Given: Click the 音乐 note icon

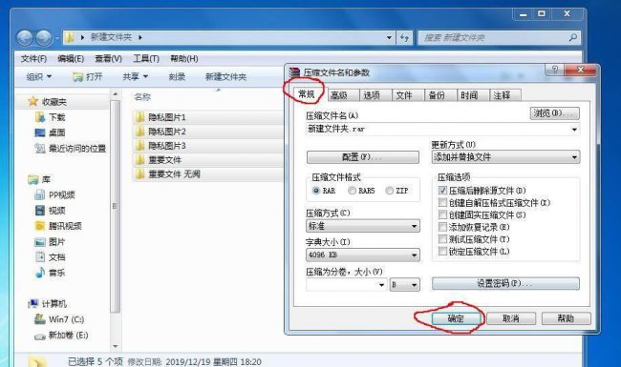Looking at the screenshot, I should 40,273.
